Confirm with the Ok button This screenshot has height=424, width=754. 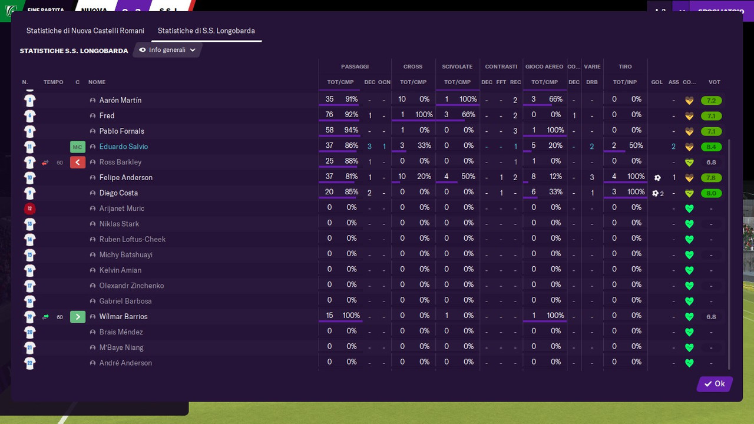tap(715, 384)
